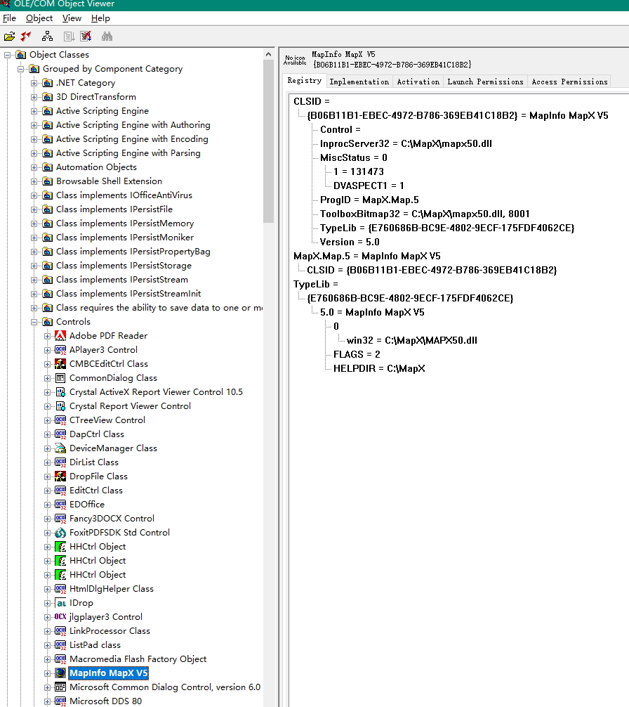629x707 pixels.
Task: Click the Release Instance red-X icon
Action: click(86, 37)
